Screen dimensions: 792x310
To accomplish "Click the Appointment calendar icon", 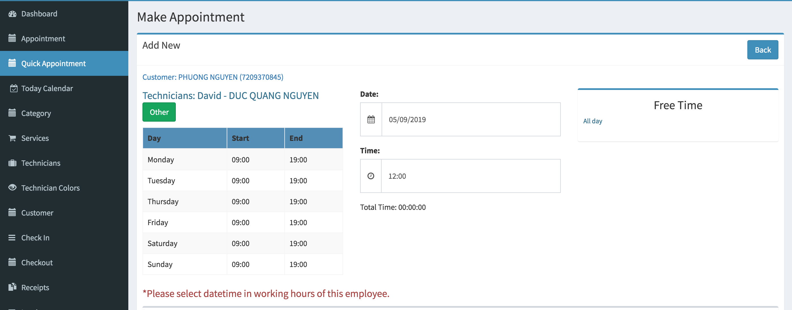I will (12, 38).
